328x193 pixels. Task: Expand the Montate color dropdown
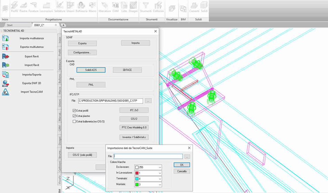point(160,185)
